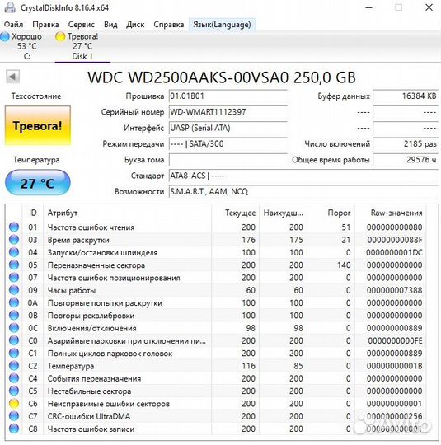Image resolution: width=441 pixels, height=445 pixels.
Task: Click blue status icon for attribute 0B
Action: pos(14,316)
